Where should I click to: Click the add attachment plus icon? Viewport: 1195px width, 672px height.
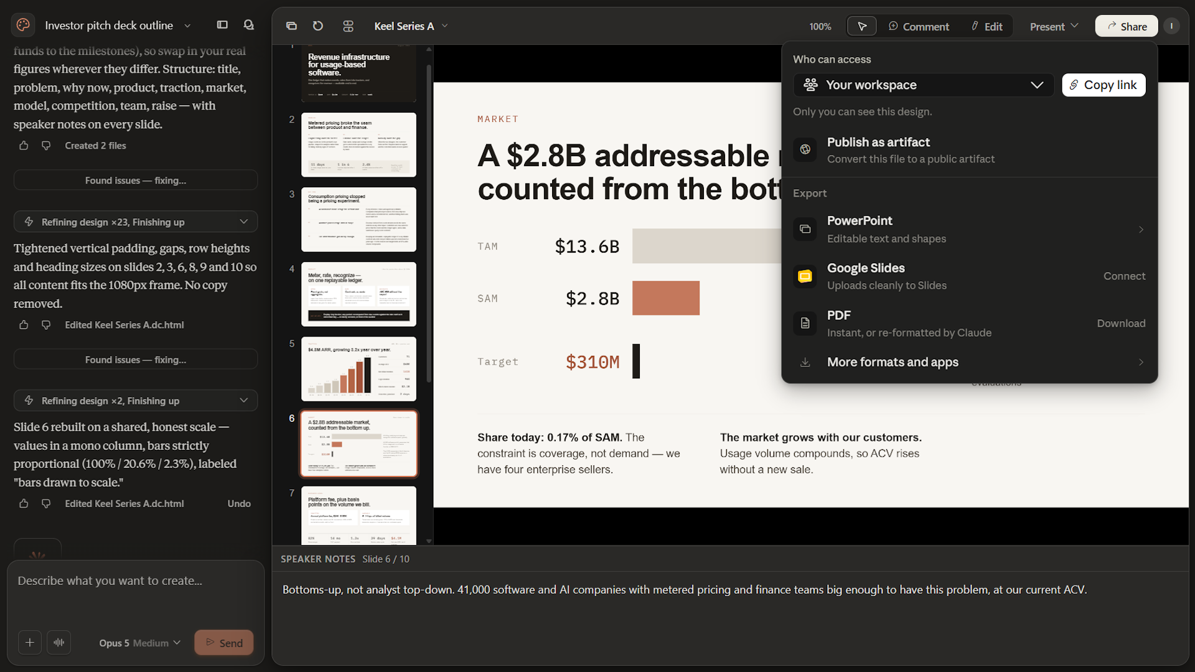click(30, 643)
